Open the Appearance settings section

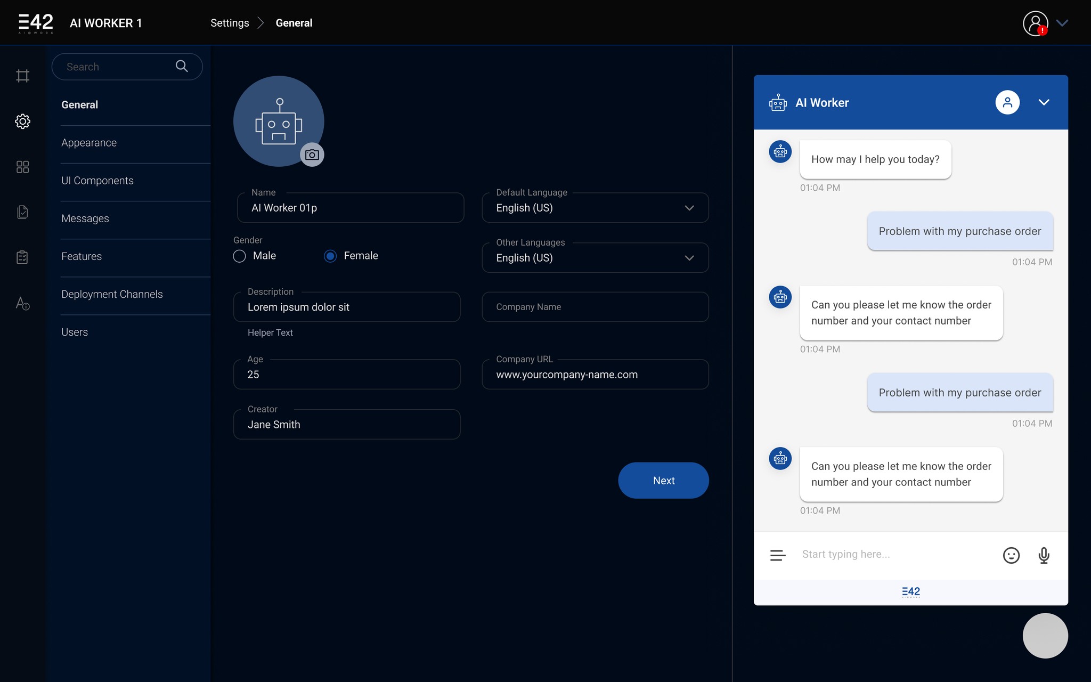coord(89,143)
